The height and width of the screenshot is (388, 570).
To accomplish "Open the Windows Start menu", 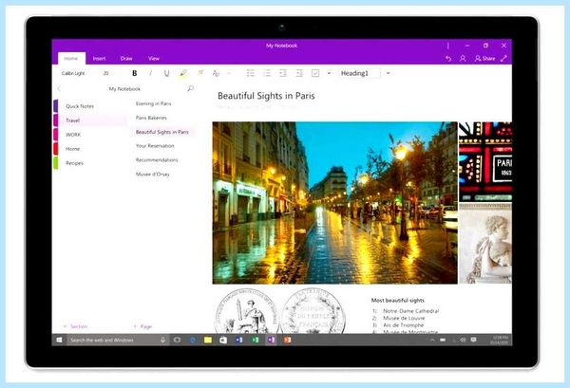I will point(59,340).
